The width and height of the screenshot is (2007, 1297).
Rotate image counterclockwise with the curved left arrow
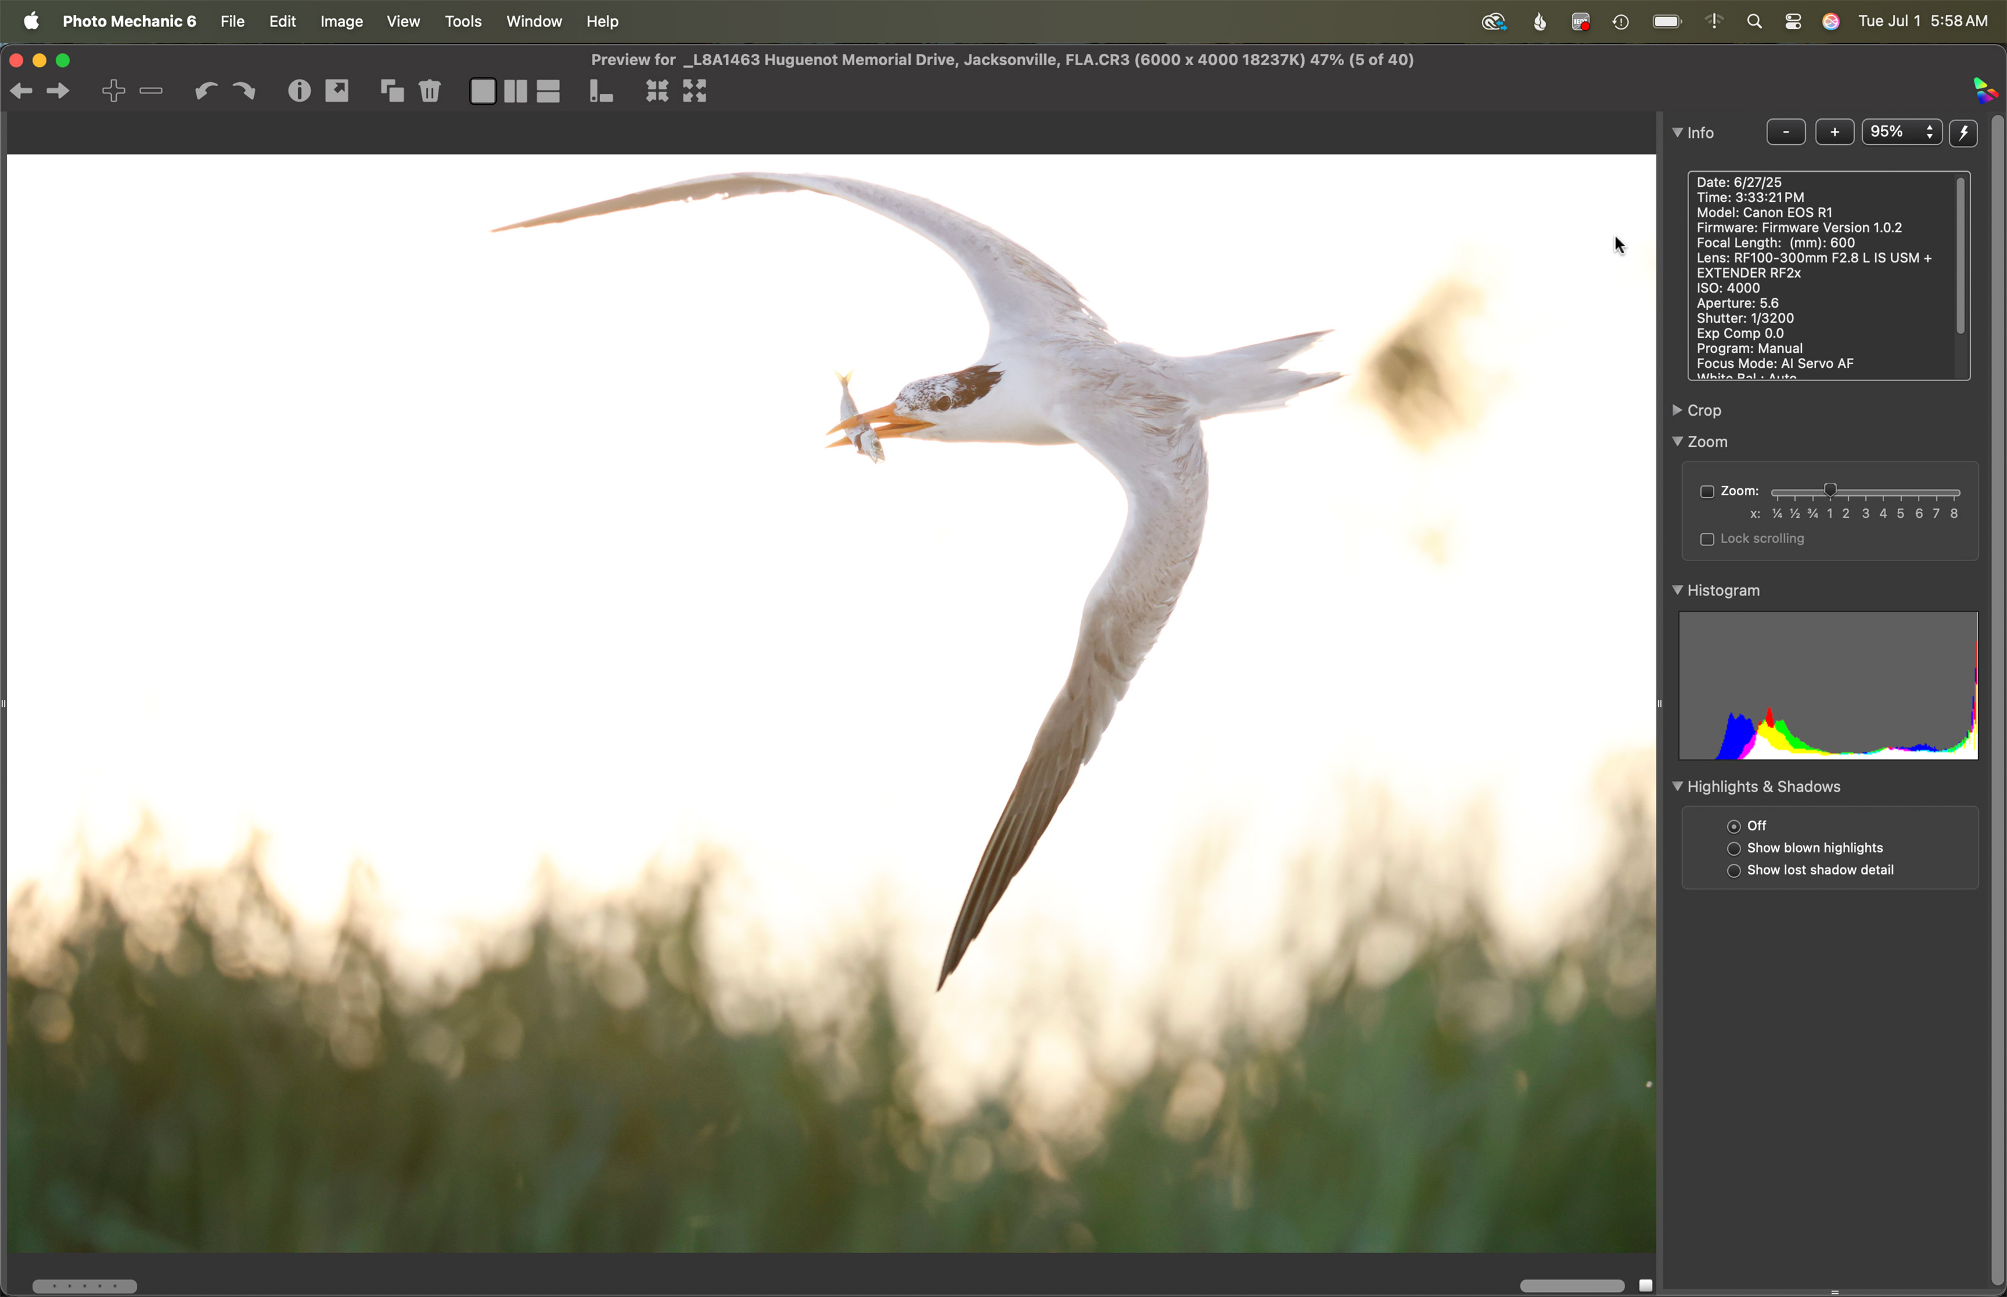click(x=206, y=91)
